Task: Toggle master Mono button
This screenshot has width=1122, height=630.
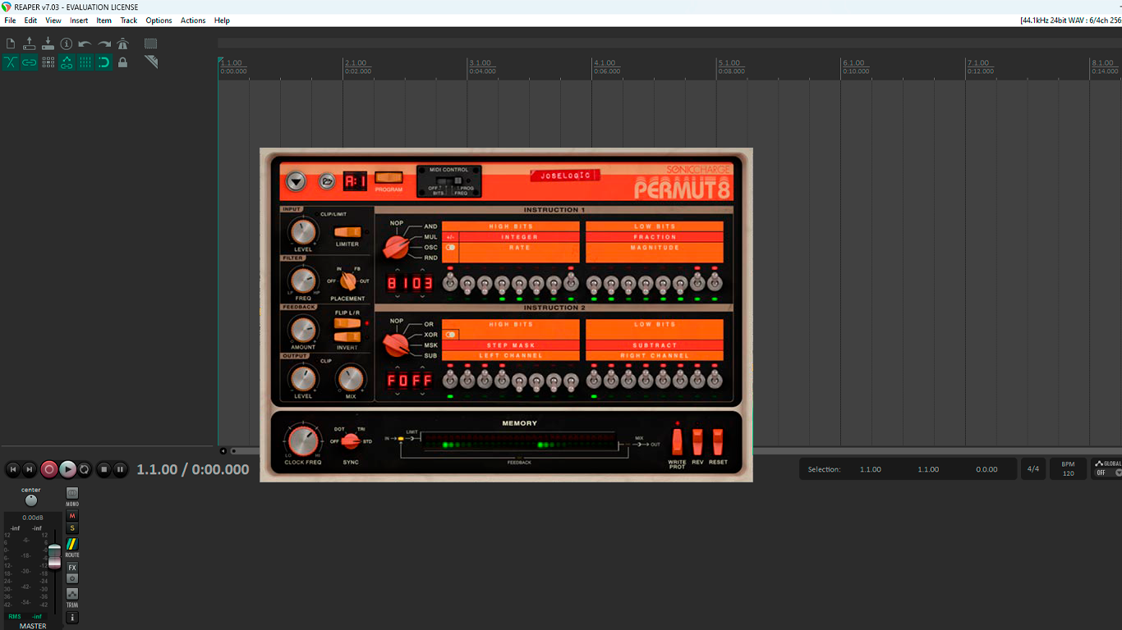Action: (x=72, y=494)
